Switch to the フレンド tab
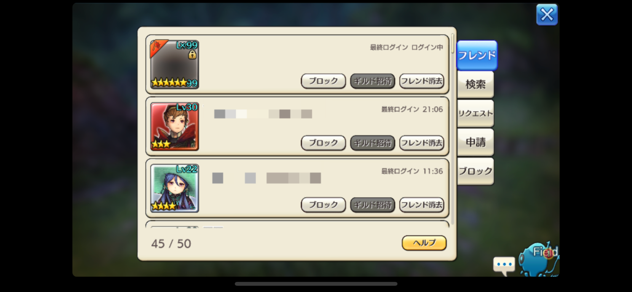 477,55
